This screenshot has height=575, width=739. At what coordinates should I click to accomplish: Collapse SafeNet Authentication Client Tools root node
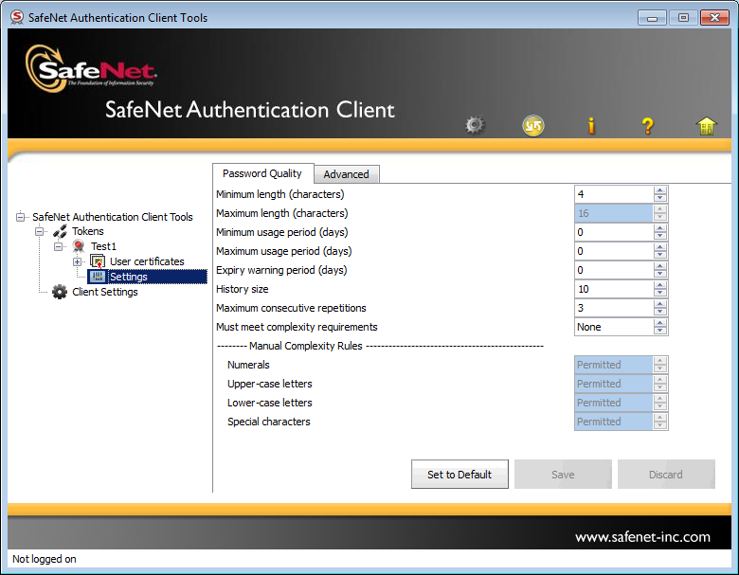click(20, 217)
